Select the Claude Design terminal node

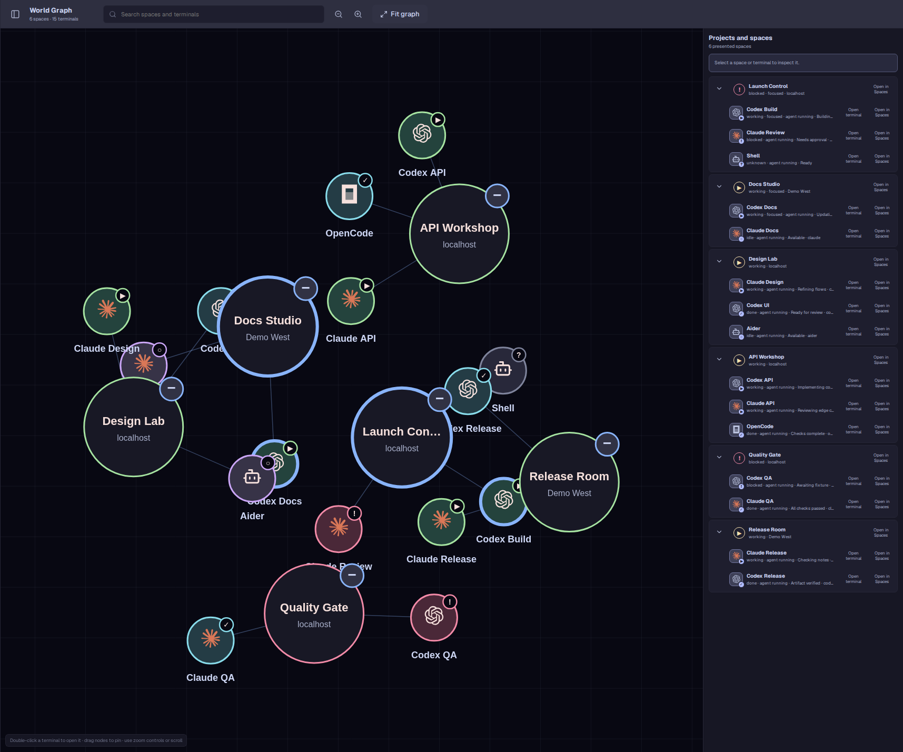click(x=107, y=311)
